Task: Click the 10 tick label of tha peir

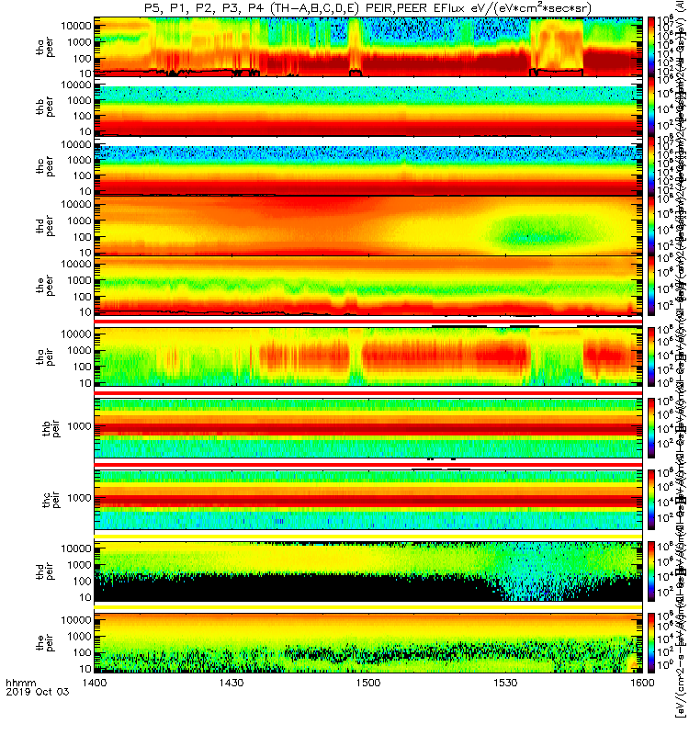Action: point(85,383)
